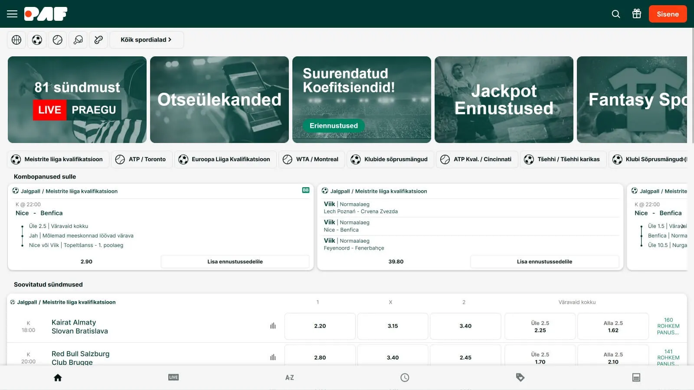Select Üle 2.5 at 1.70

tap(540, 356)
